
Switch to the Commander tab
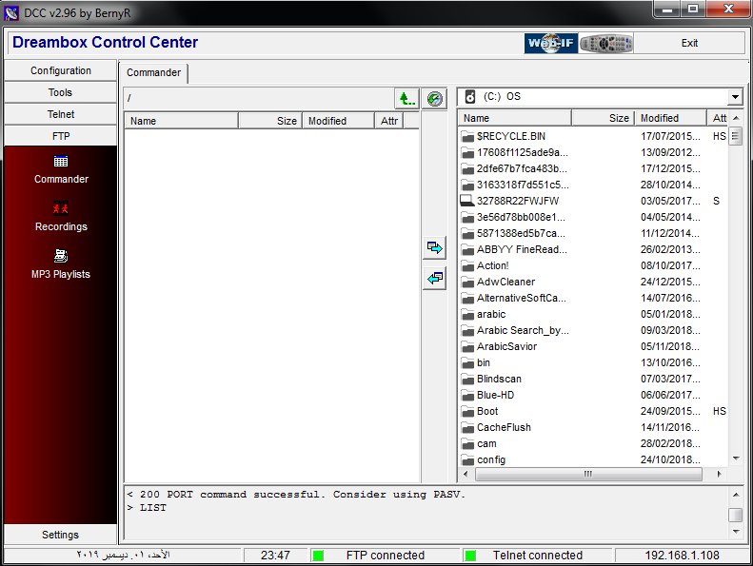153,72
